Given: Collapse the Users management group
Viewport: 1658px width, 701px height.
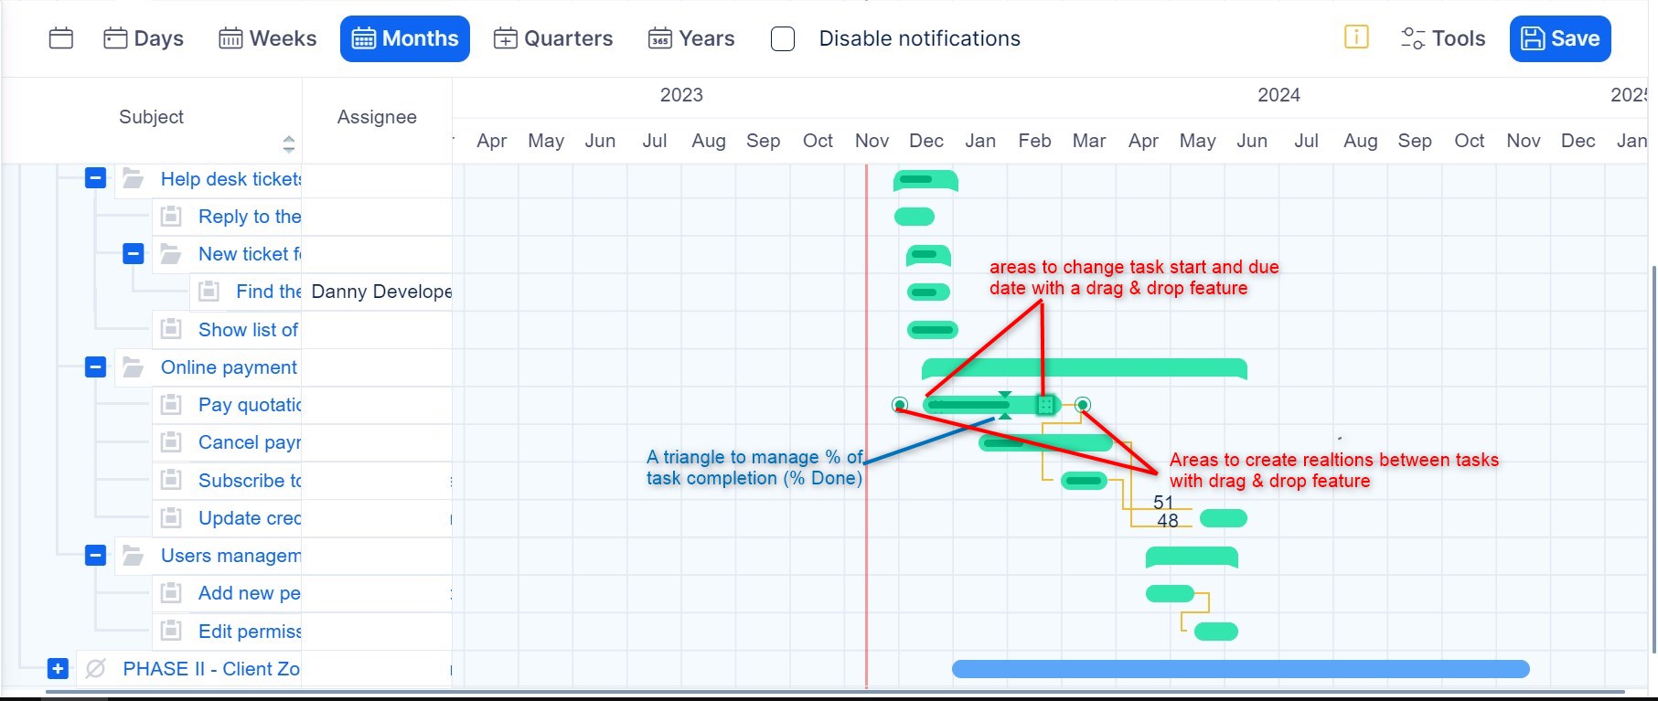Looking at the screenshot, I should pos(95,556).
